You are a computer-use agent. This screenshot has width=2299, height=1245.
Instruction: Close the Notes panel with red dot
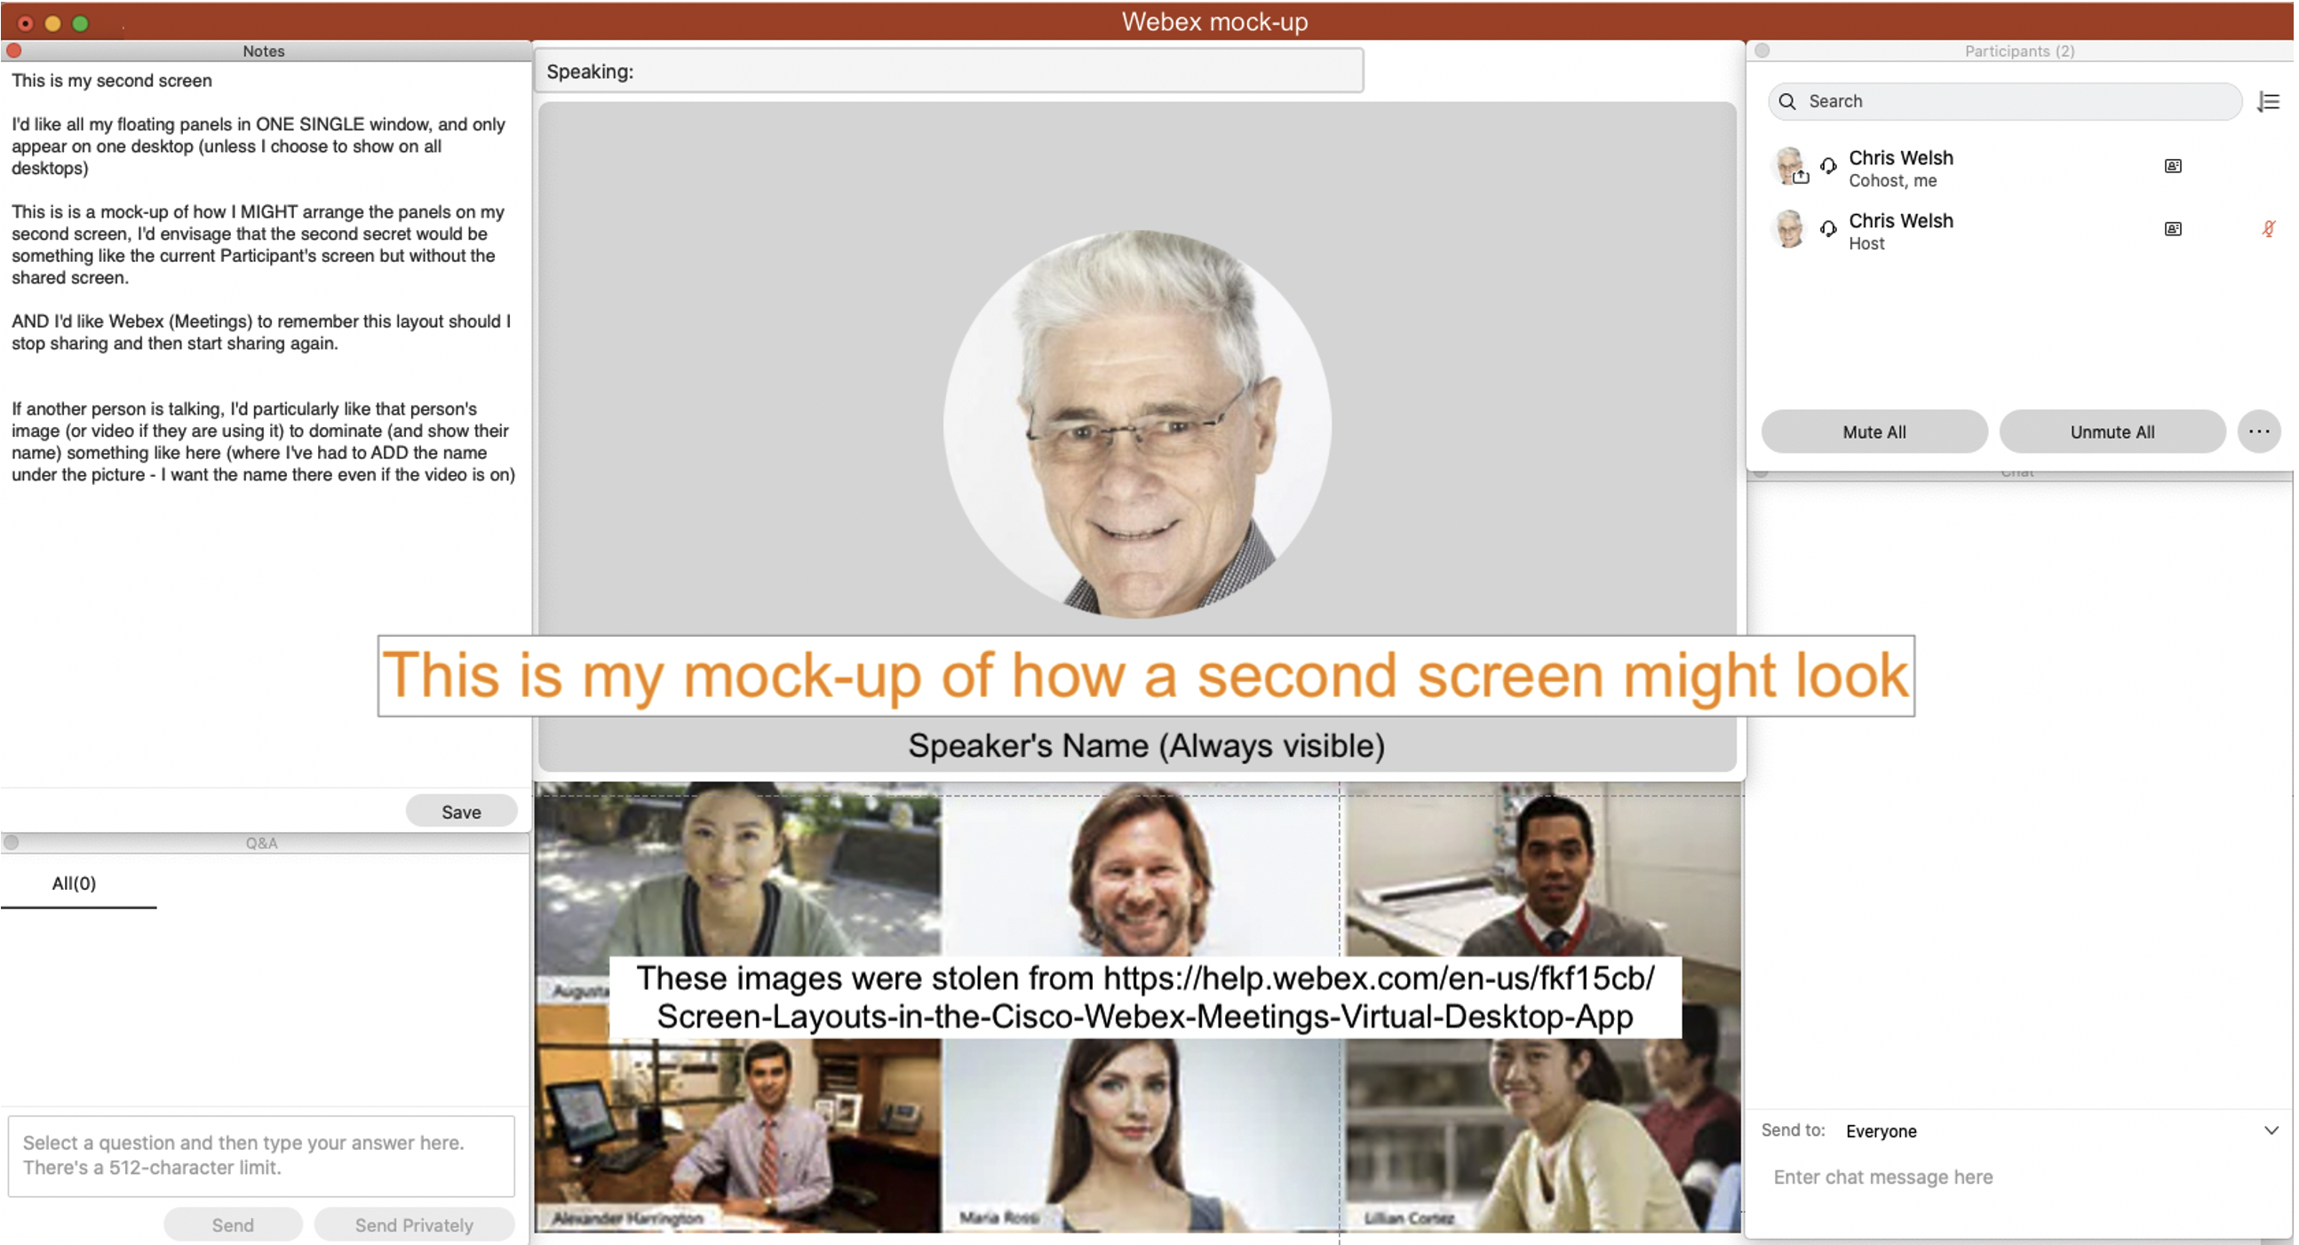[x=14, y=51]
